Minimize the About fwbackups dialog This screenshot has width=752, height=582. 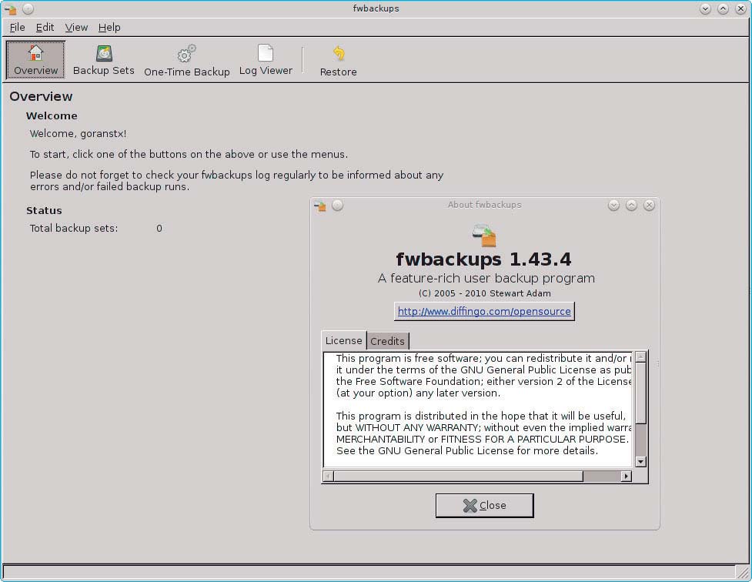tap(613, 206)
